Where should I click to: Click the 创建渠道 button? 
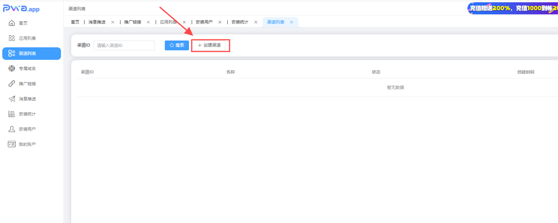[209, 45]
